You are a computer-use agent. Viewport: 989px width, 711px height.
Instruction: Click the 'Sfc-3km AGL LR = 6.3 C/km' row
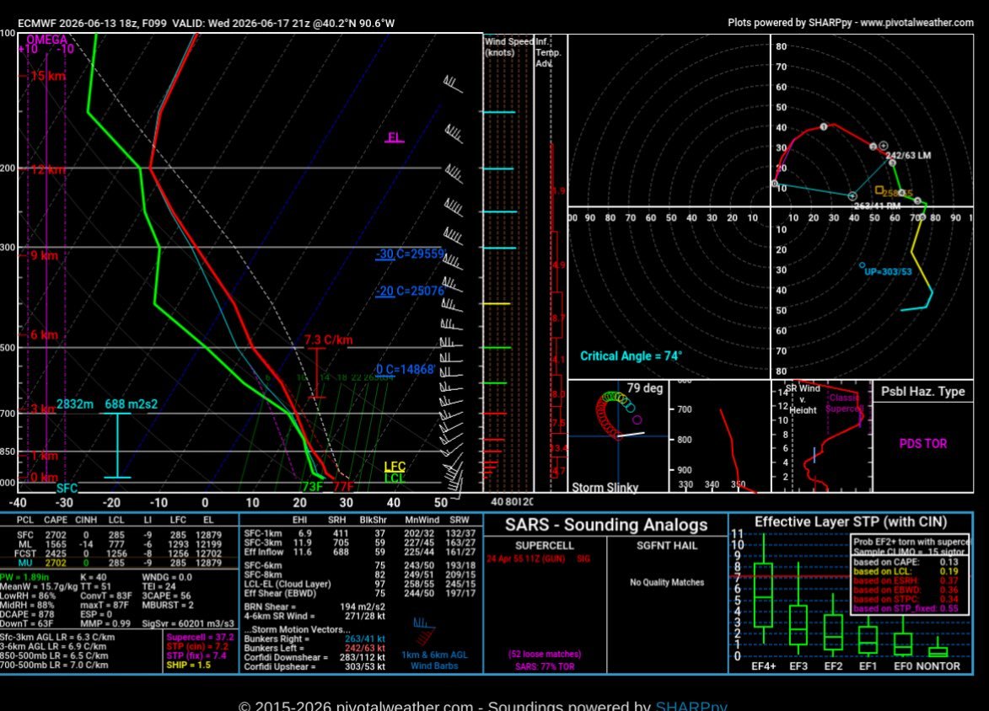[57, 637]
